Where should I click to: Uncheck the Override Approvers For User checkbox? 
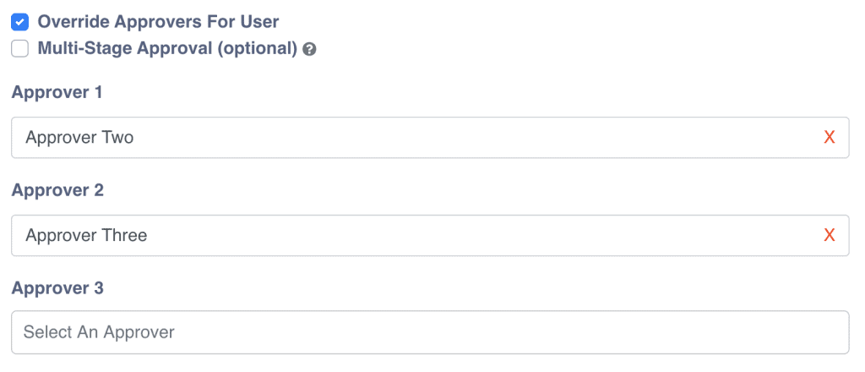[20, 22]
